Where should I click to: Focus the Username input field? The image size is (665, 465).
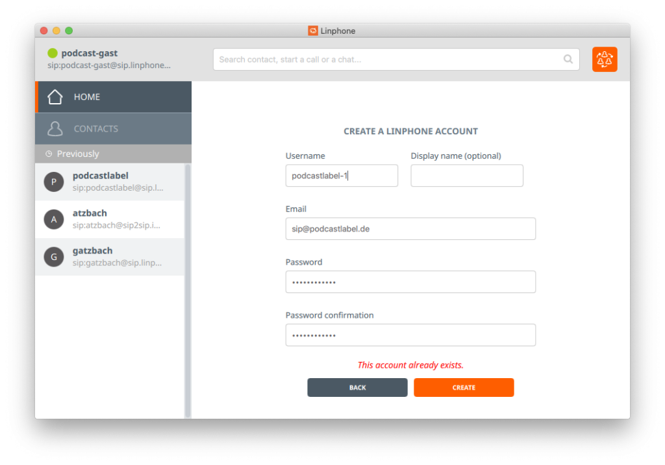tap(342, 175)
